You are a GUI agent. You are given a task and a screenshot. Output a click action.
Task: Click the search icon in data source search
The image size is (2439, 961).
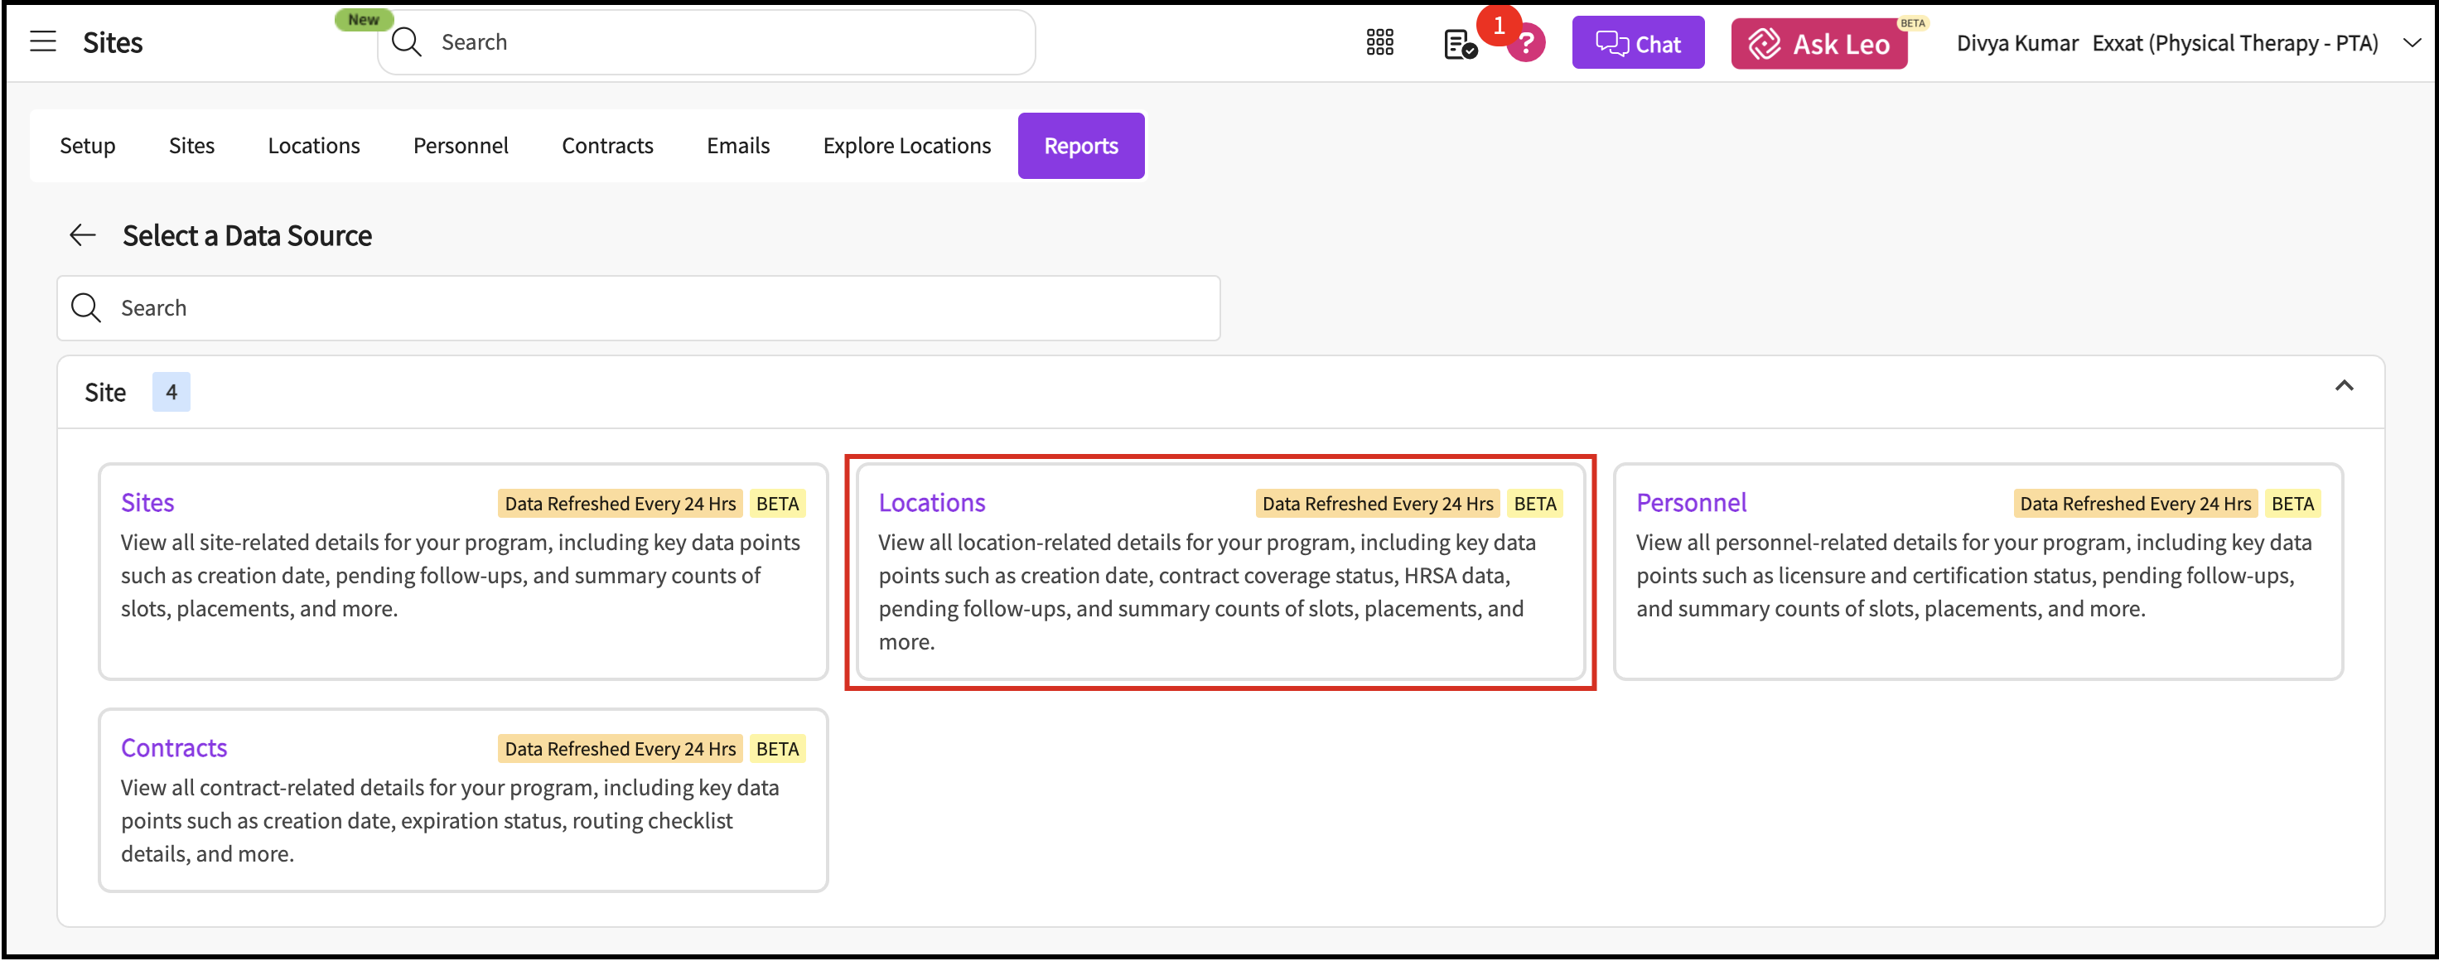point(86,307)
